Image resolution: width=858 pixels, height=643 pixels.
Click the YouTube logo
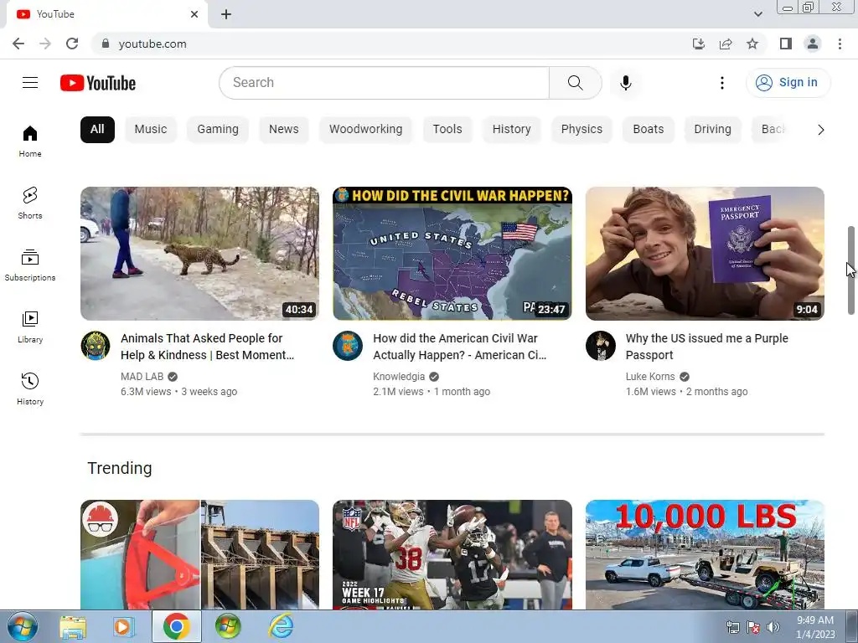click(98, 83)
